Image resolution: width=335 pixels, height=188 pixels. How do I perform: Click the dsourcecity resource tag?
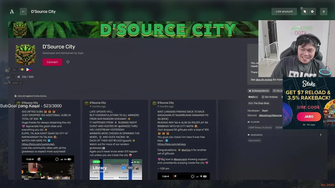tap(254, 140)
